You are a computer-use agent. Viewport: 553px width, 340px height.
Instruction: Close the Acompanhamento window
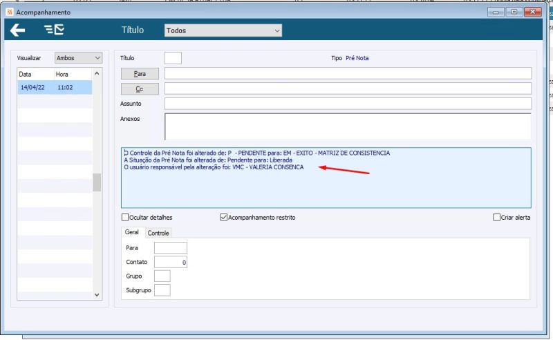coord(533,12)
